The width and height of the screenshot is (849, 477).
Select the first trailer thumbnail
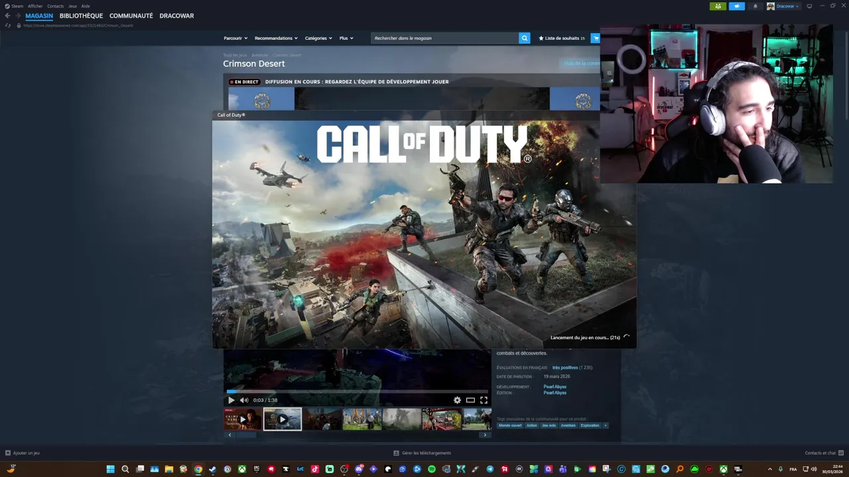(243, 419)
